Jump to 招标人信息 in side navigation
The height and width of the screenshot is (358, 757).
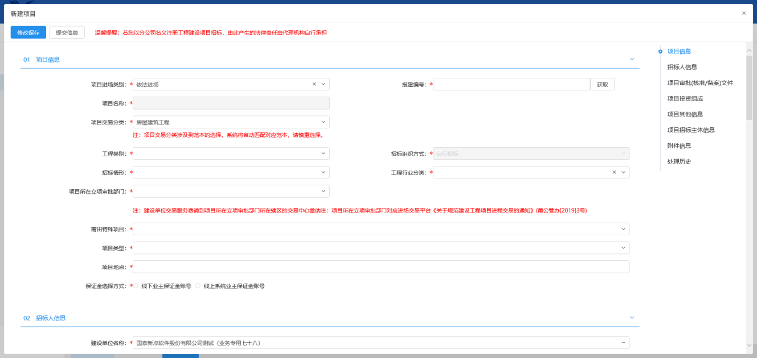point(682,67)
